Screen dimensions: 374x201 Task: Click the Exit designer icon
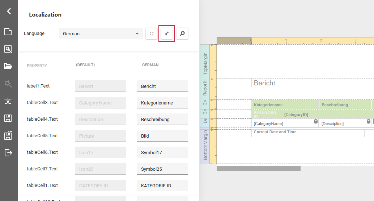pyautogui.click(x=8, y=153)
